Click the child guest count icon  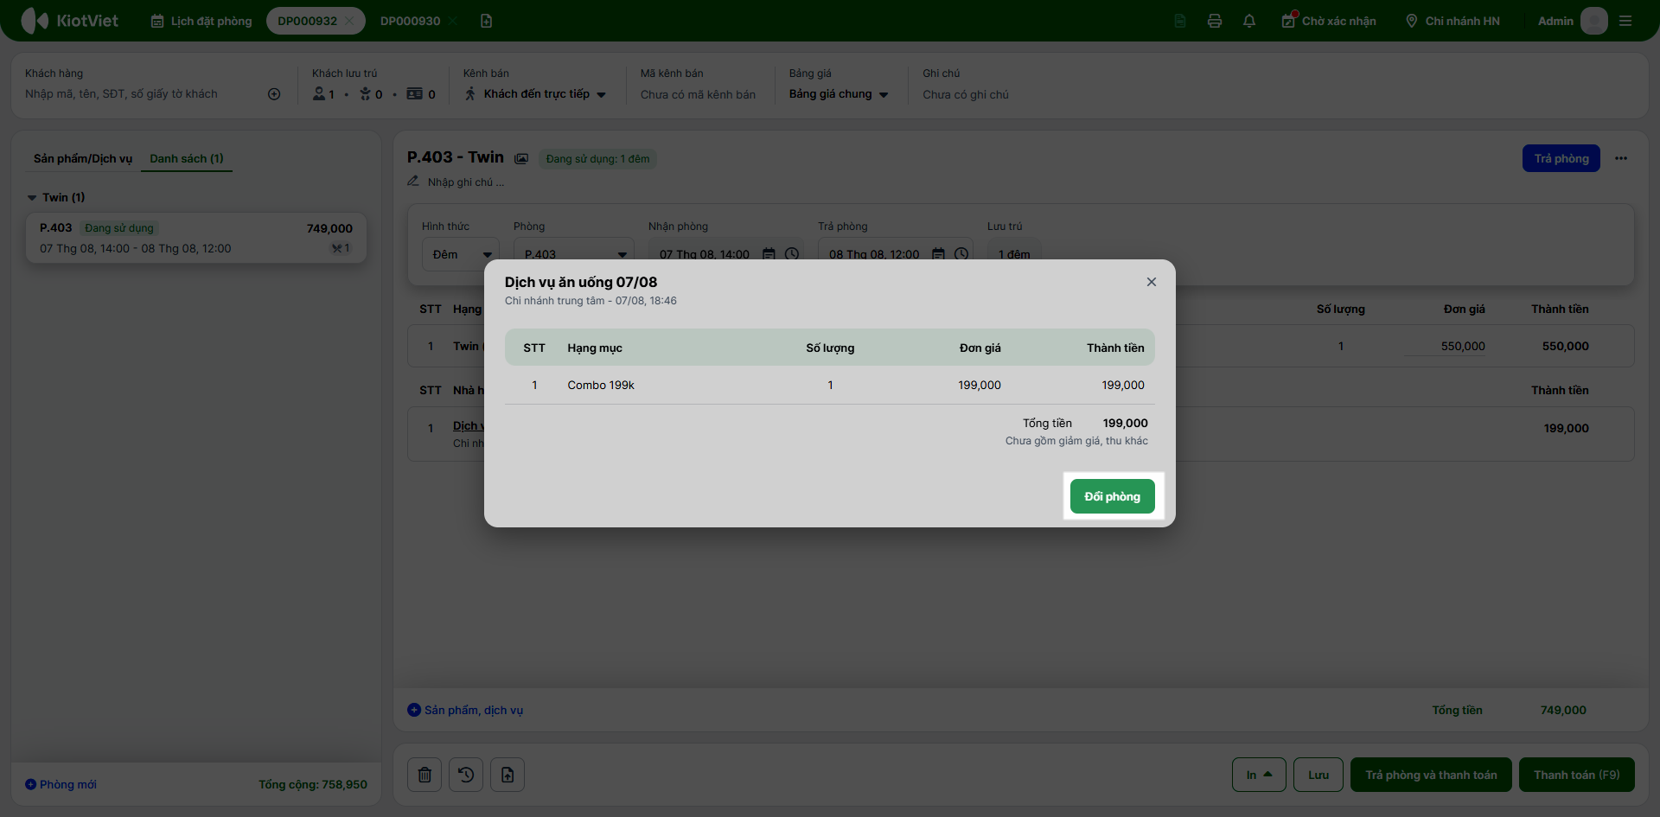[365, 93]
